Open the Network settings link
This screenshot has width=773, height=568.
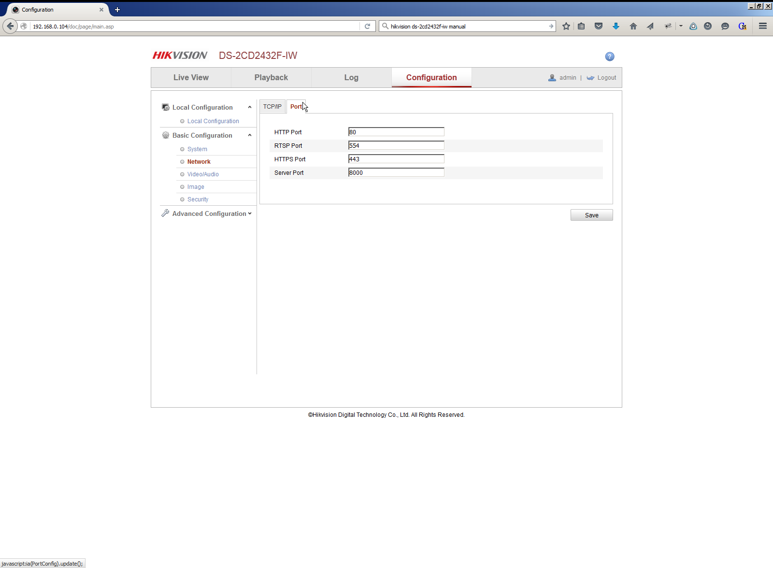pyautogui.click(x=199, y=162)
